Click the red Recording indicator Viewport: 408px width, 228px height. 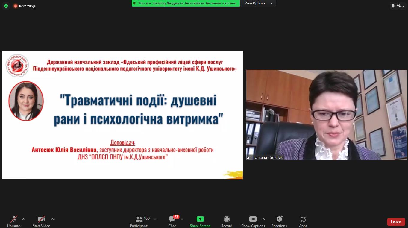point(24,6)
